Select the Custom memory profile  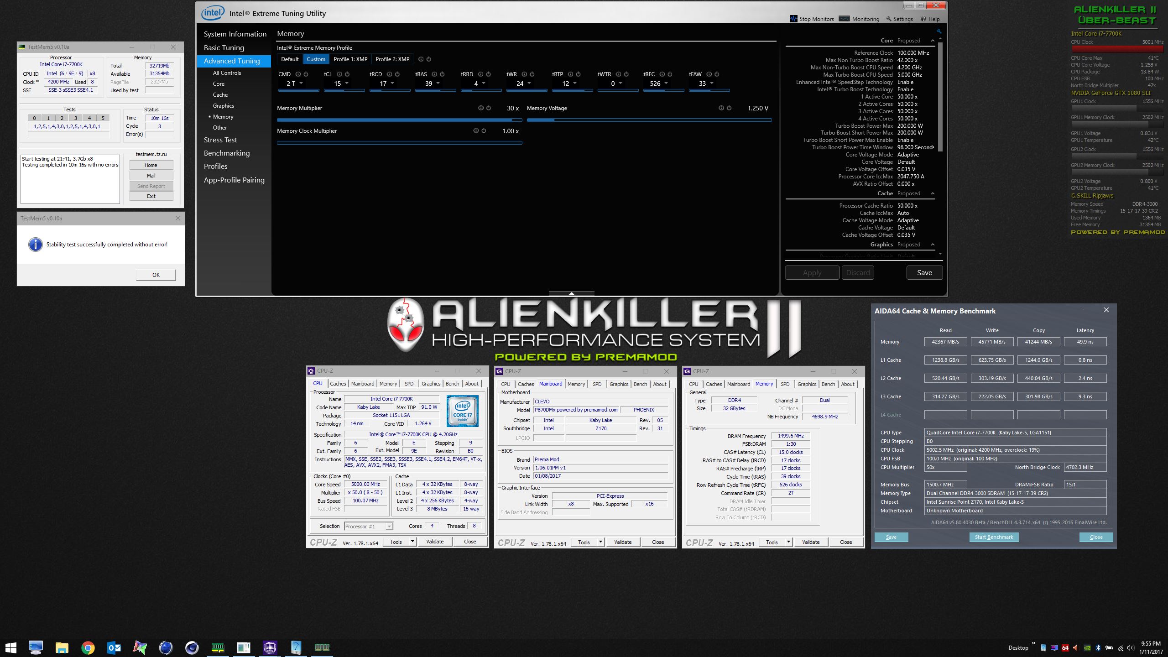[316, 59]
